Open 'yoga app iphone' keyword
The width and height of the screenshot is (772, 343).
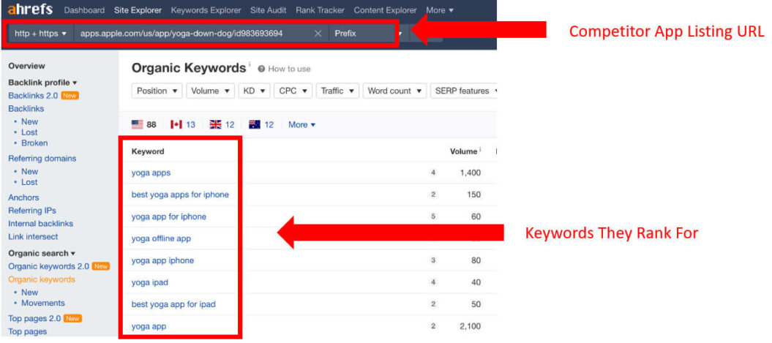click(x=162, y=260)
